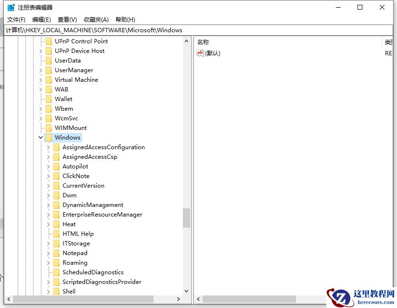
Task: Click the 名称 column header
Action: pos(203,42)
